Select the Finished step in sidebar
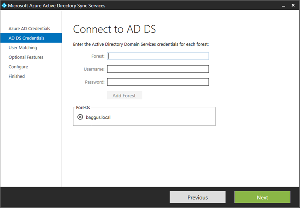The image size is (300, 208). pyautogui.click(x=17, y=76)
